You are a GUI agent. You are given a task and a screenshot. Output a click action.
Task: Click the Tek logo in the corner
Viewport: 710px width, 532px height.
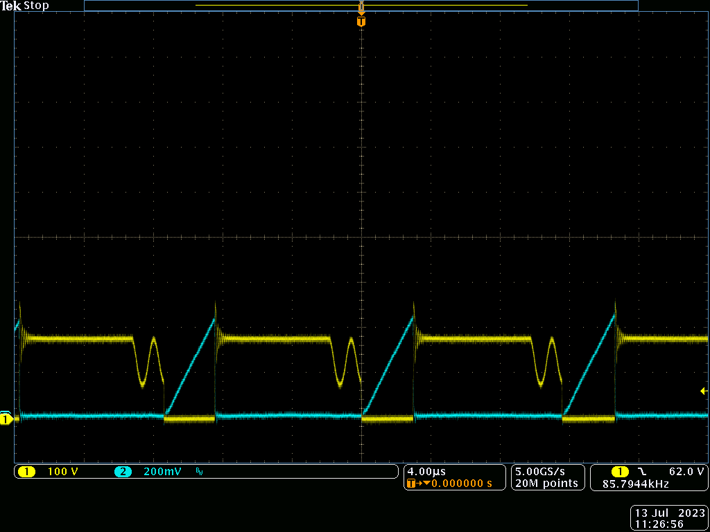tap(12, 6)
